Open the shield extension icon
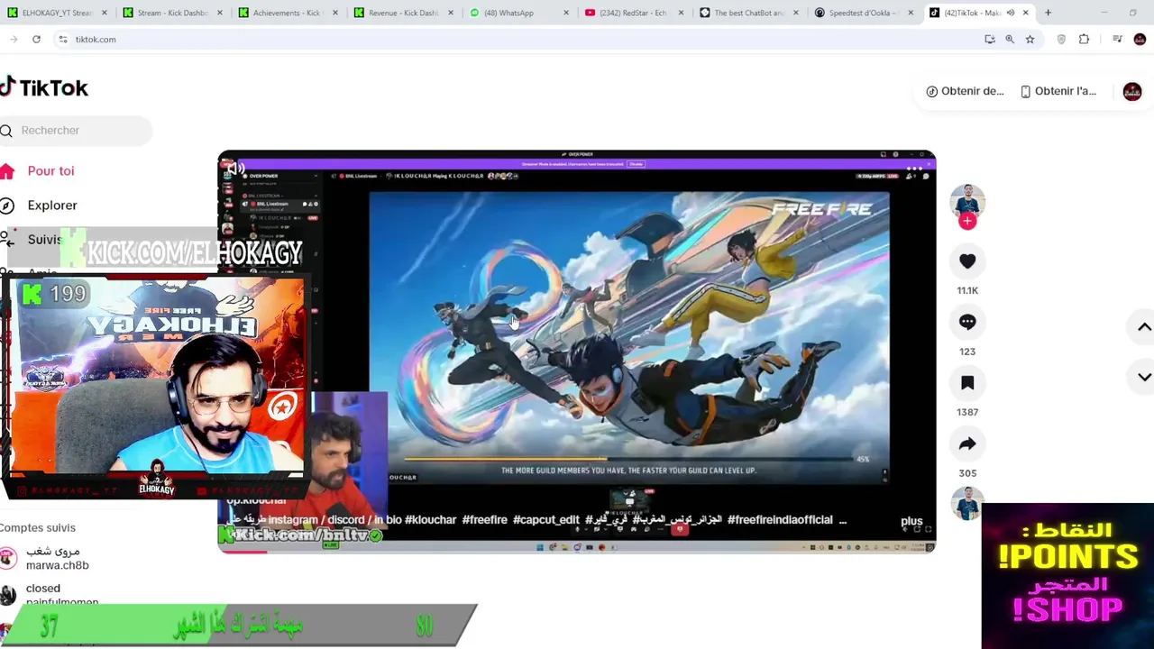Screen dimensions: 1154x649 click(x=1061, y=40)
